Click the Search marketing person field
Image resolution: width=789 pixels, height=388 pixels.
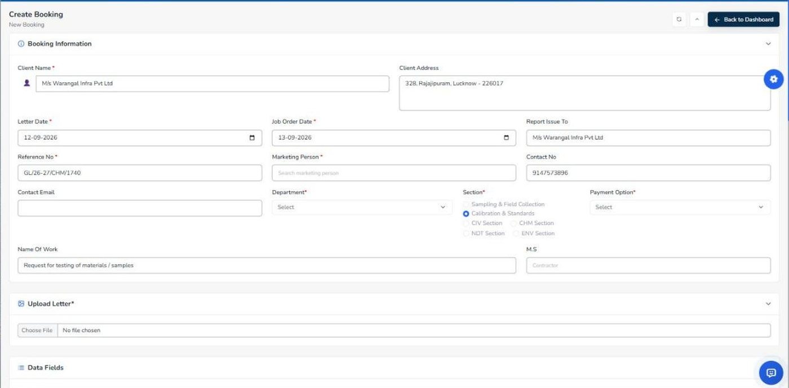point(394,173)
